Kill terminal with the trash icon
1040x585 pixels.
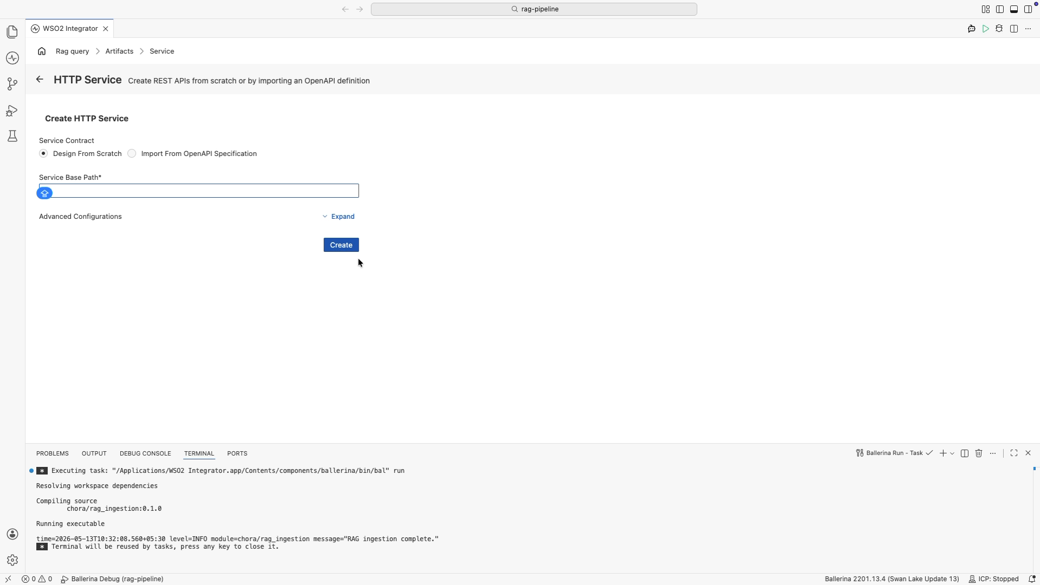pyautogui.click(x=979, y=453)
